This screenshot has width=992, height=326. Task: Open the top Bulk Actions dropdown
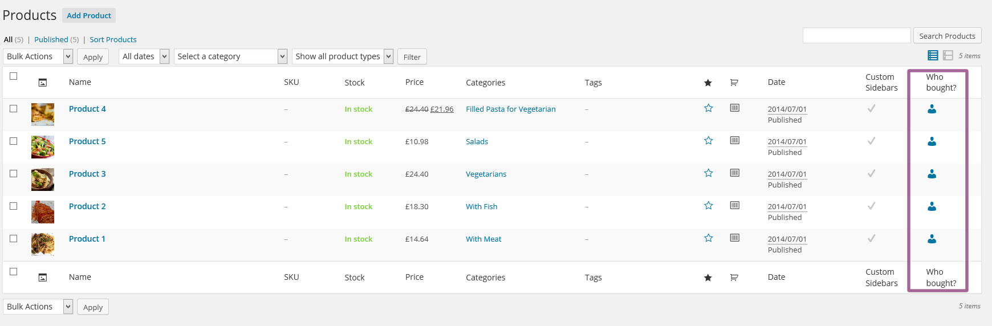[38, 56]
